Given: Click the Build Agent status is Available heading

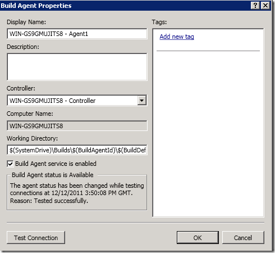Looking at the screenshot, I should [53, 175].
